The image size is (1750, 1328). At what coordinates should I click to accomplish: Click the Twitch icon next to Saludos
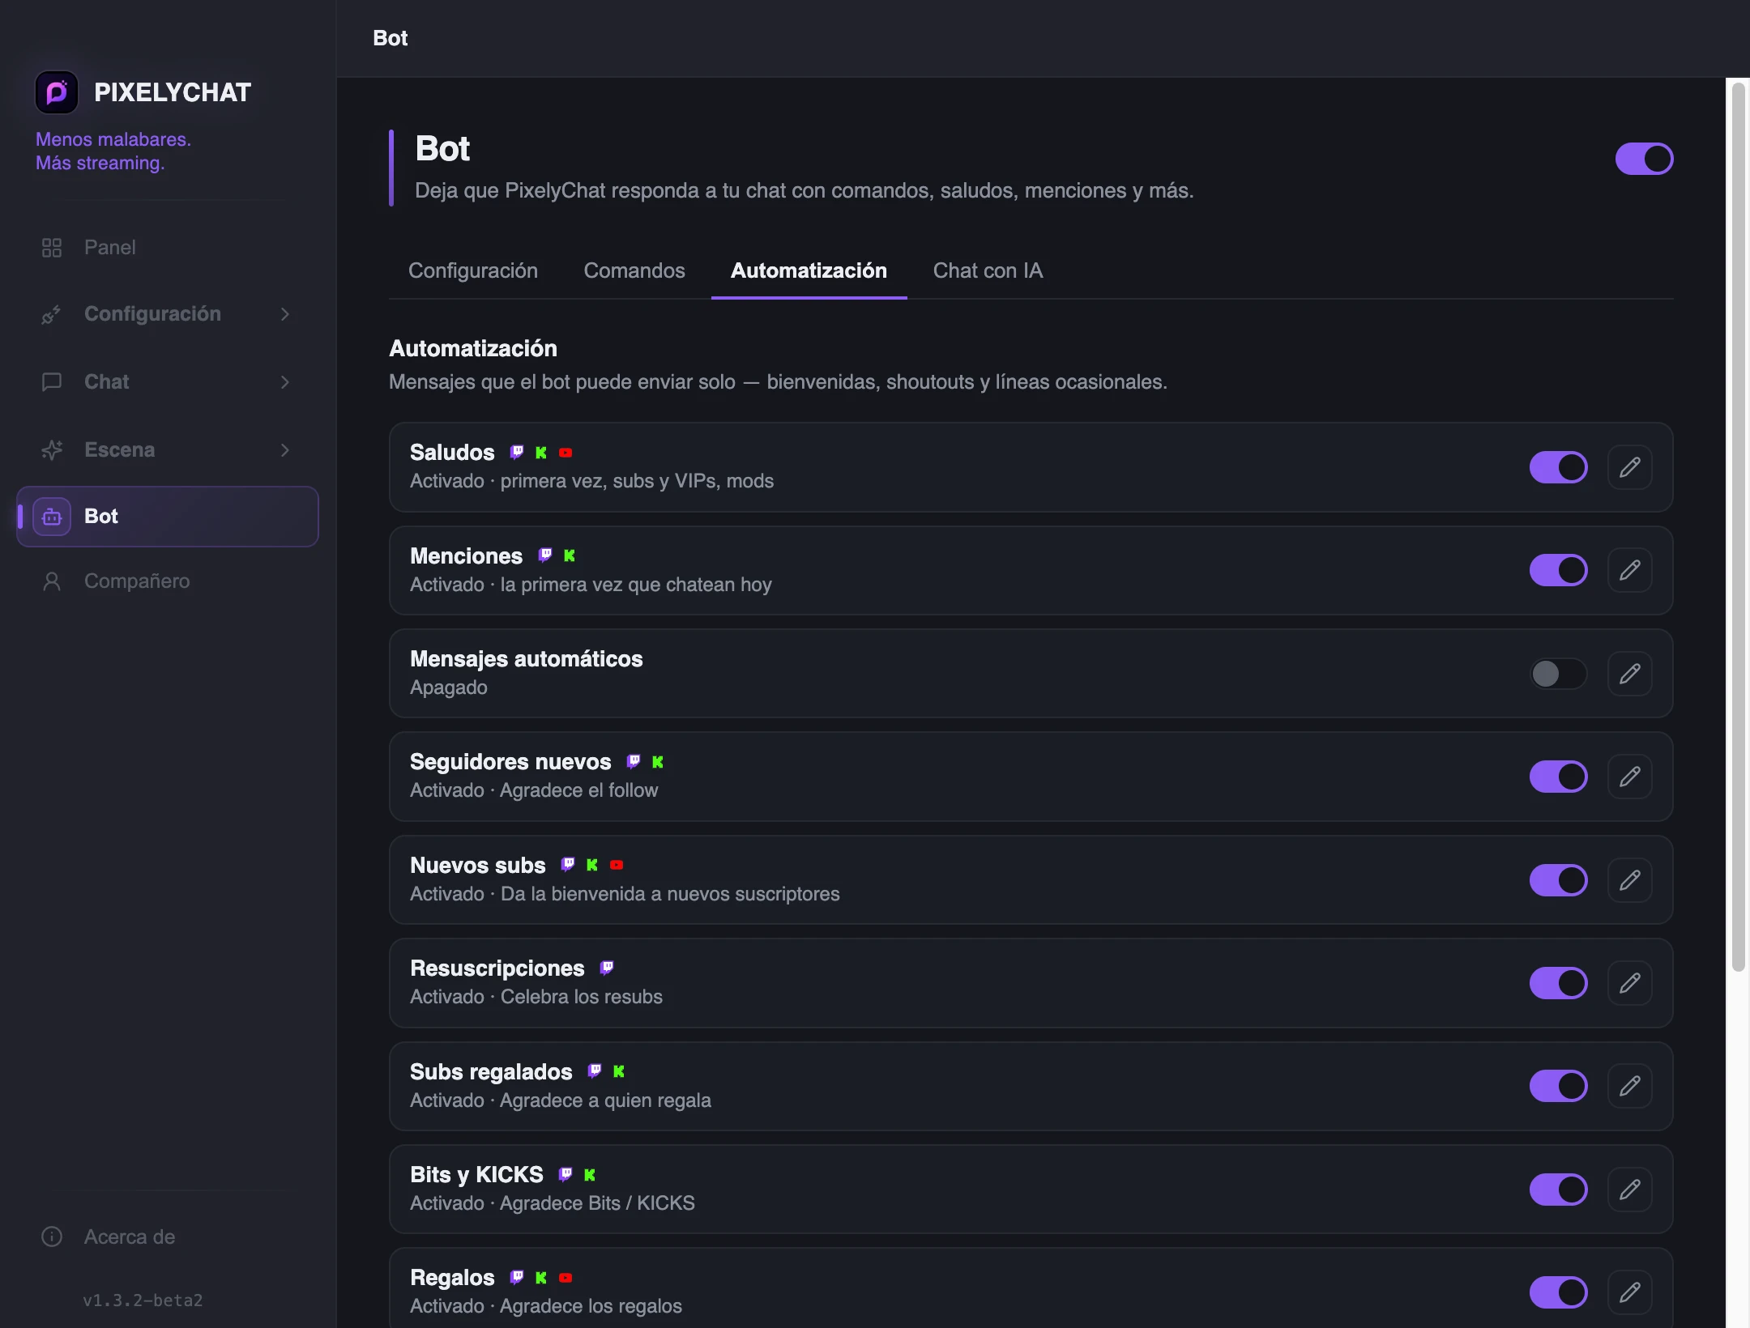517,453
